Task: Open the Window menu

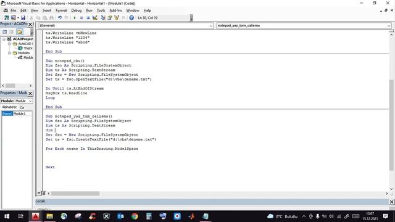Action: coord(133,10)
